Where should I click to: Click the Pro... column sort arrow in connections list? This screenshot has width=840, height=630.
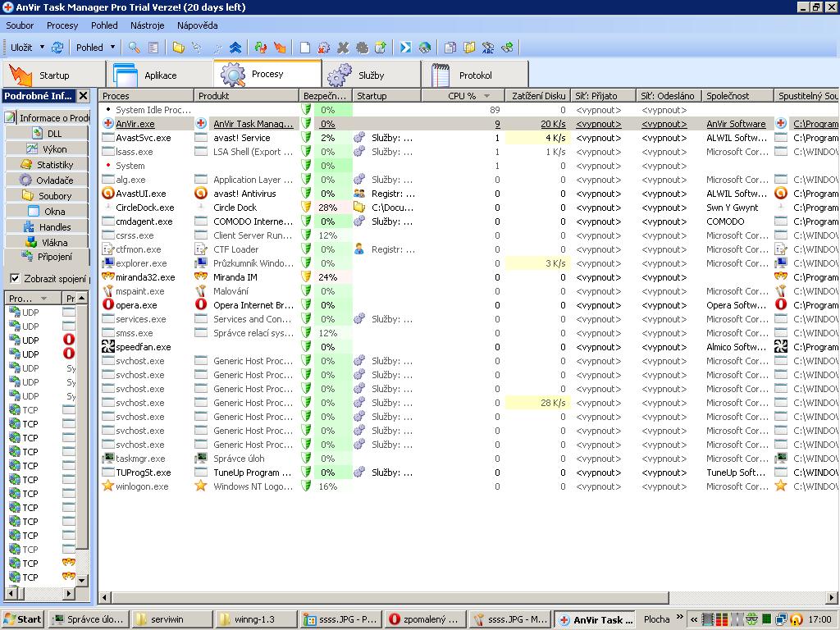tap(44, 299)
